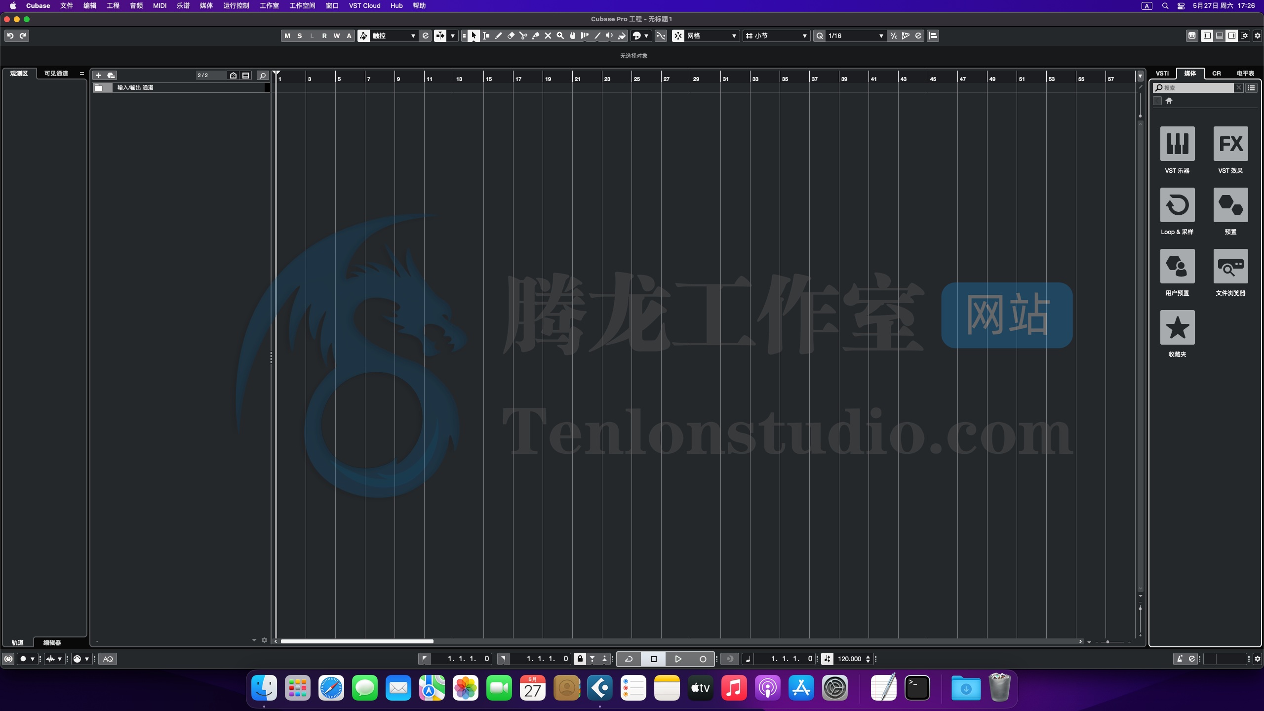
Task: Select the Comp hand tool
Action: [573, 36]
